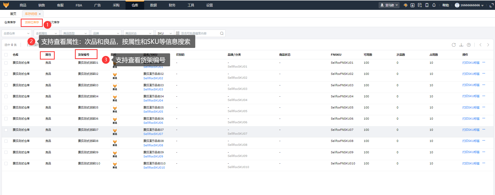Click the customer service headset icon

click(406, 5)
